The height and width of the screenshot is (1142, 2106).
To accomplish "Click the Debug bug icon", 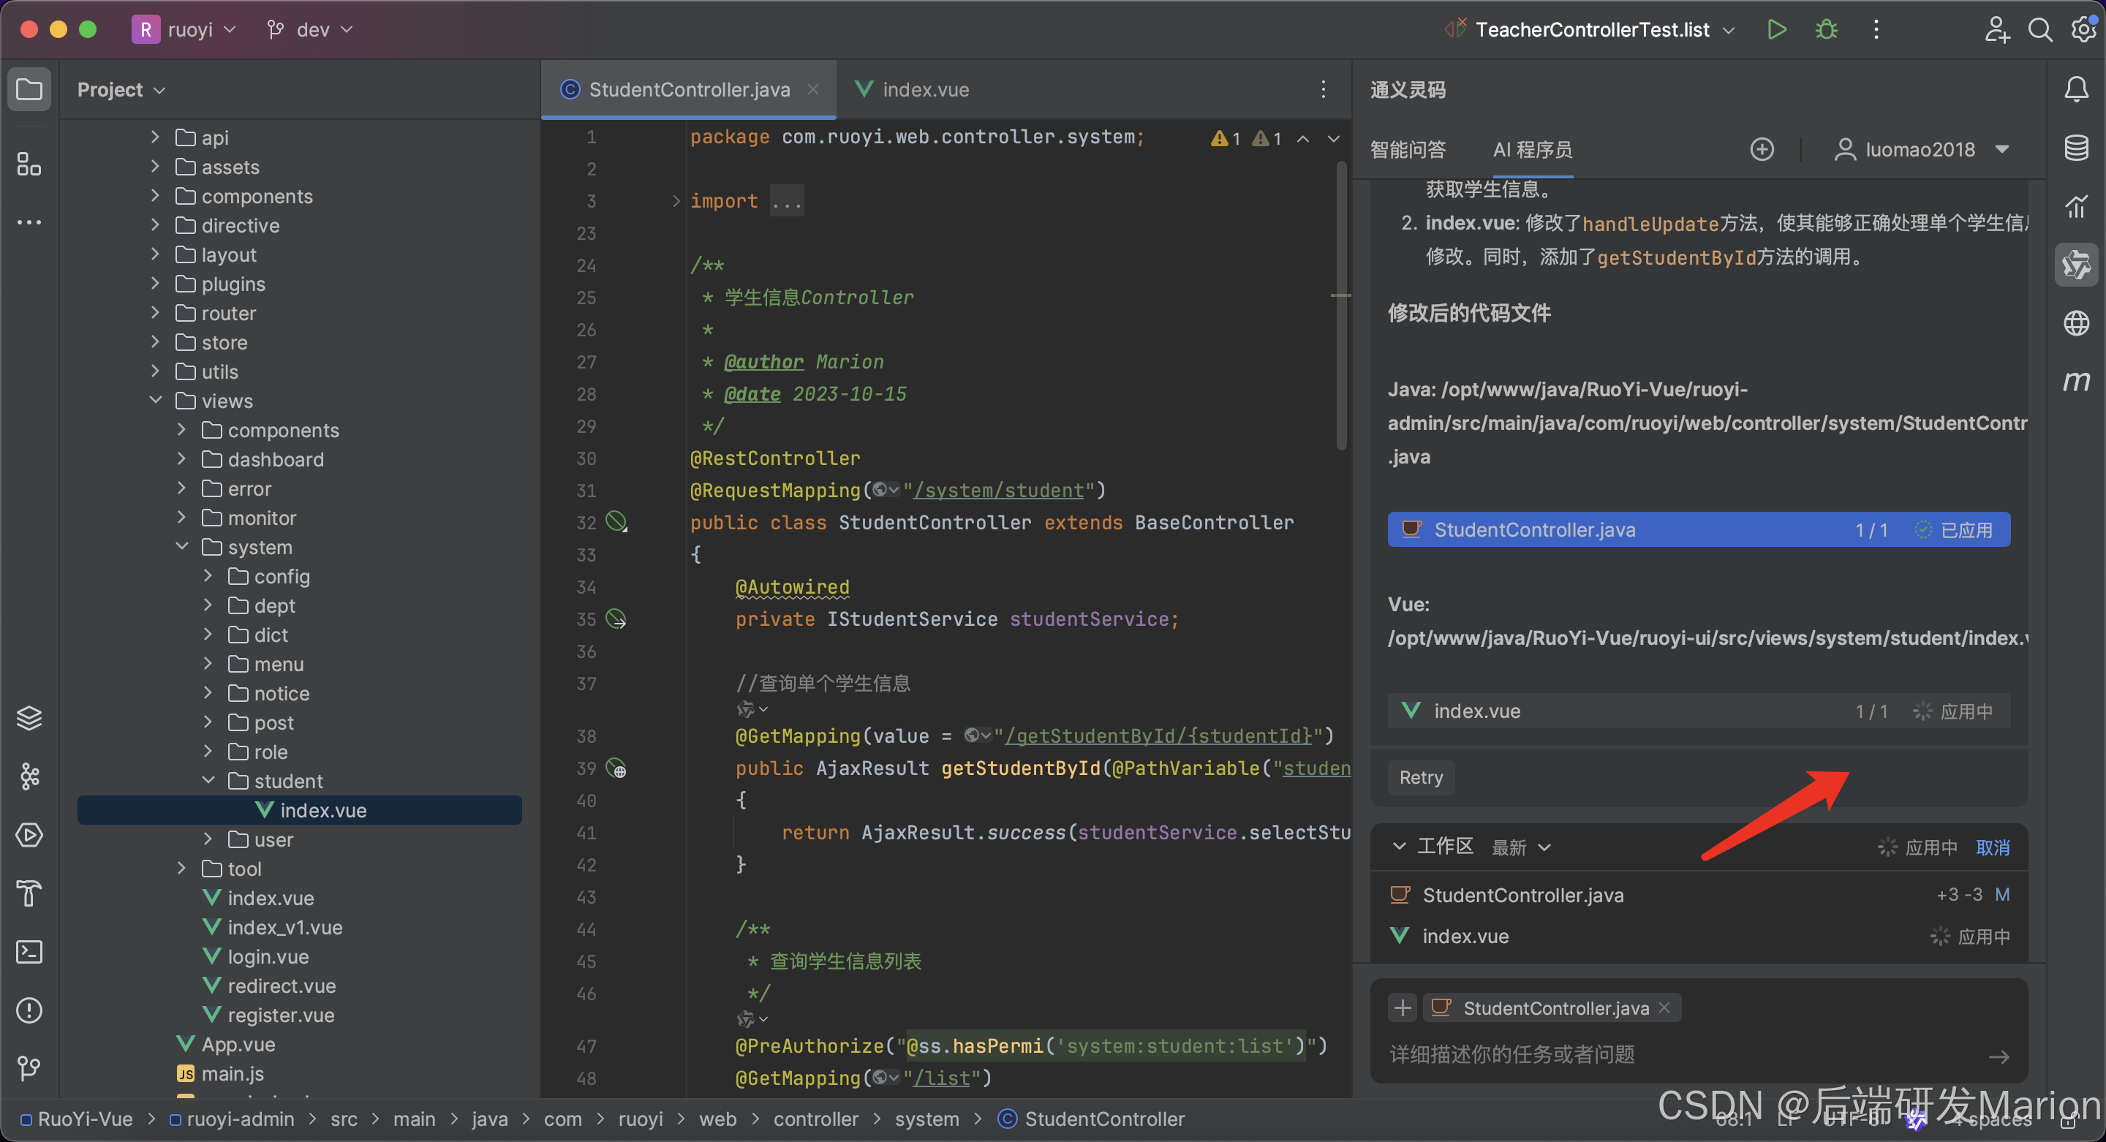I will coord(1826,29).
